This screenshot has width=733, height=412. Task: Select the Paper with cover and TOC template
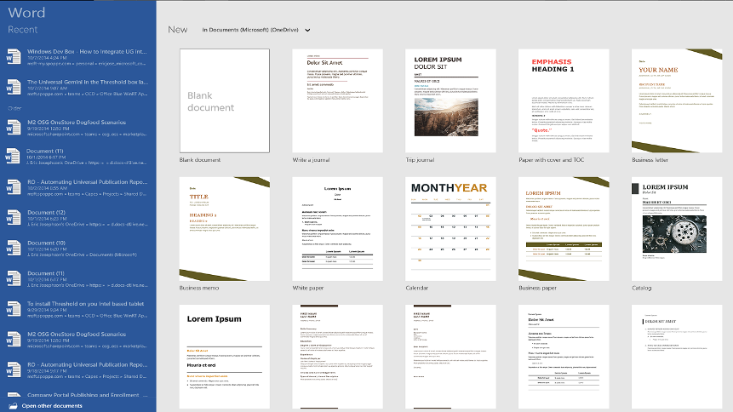point(564,100)
